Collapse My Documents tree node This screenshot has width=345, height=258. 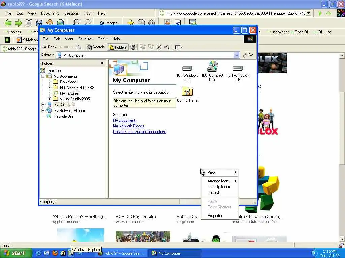[x=43, y=76]
